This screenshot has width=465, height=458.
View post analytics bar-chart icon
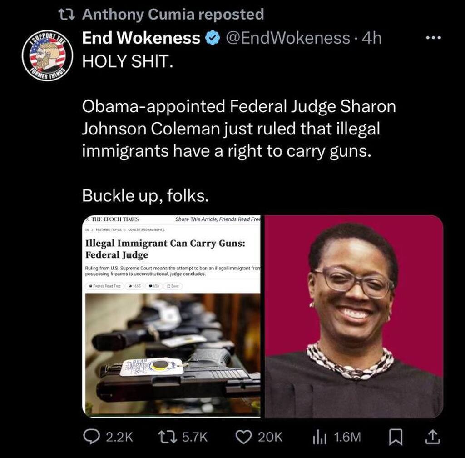(x=320, y=438)
